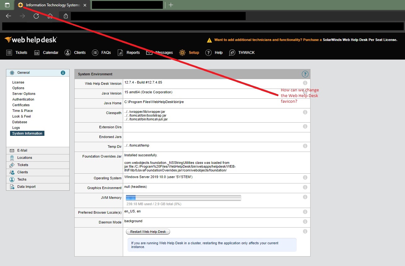Image resolution: width=405 pixels, height=266 pixels.
Task: Expand the Data Import section
Action: (x=38, y=187)
